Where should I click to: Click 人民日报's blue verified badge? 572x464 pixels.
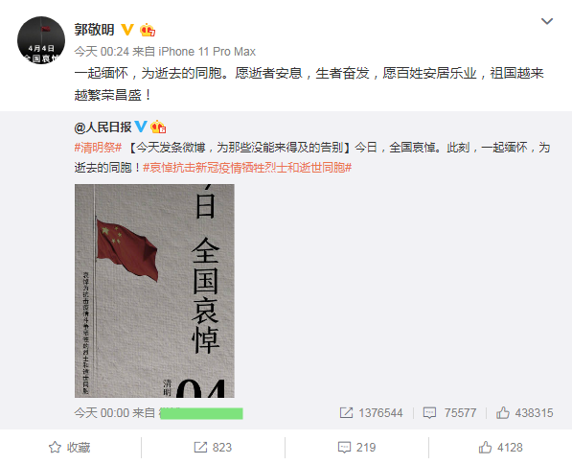tap(141, 127)
